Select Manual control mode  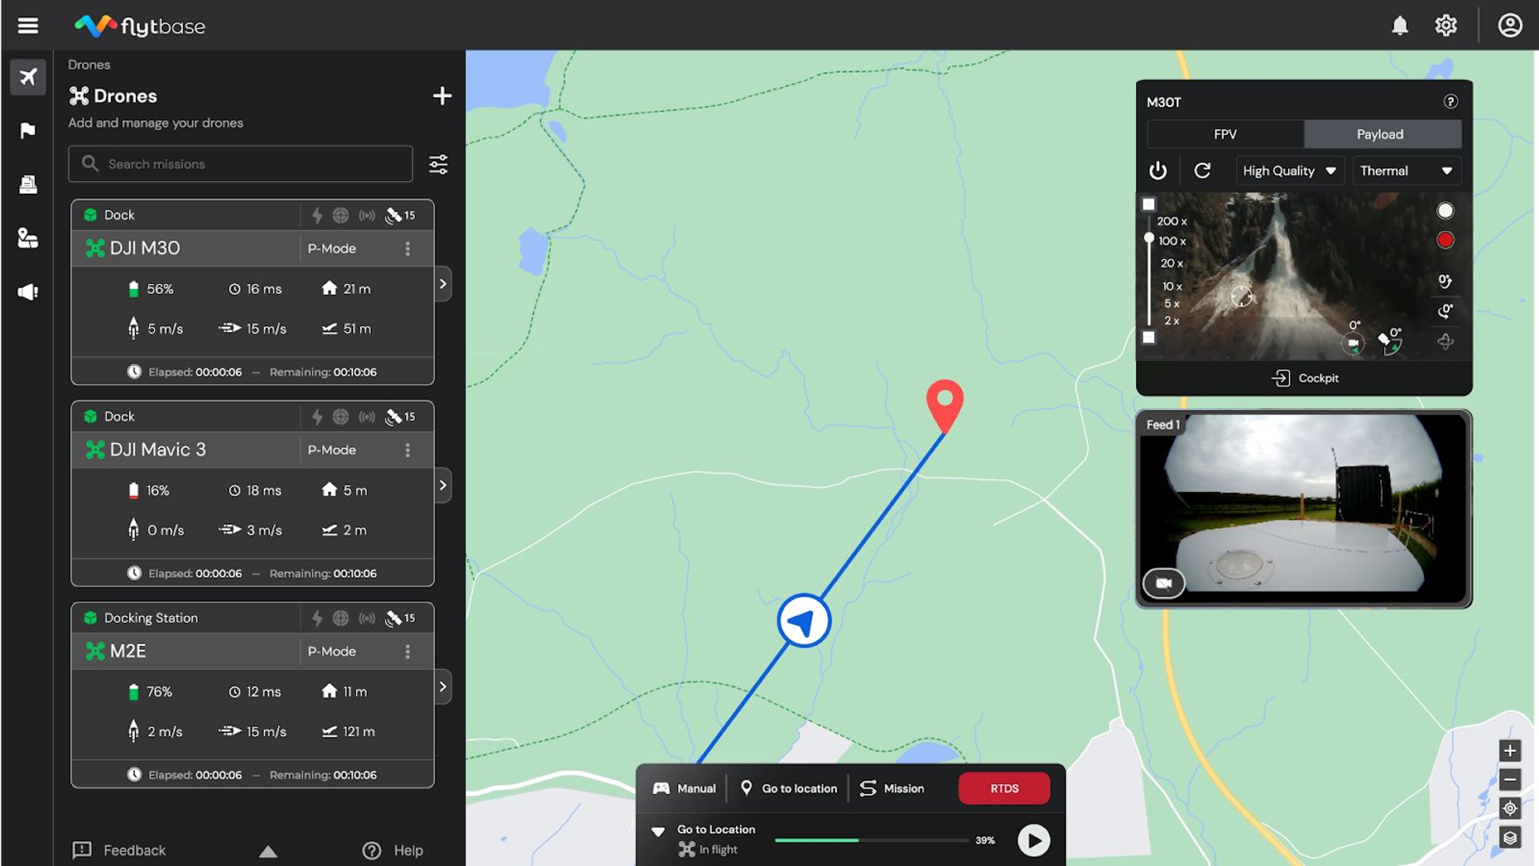pos(684,788)
